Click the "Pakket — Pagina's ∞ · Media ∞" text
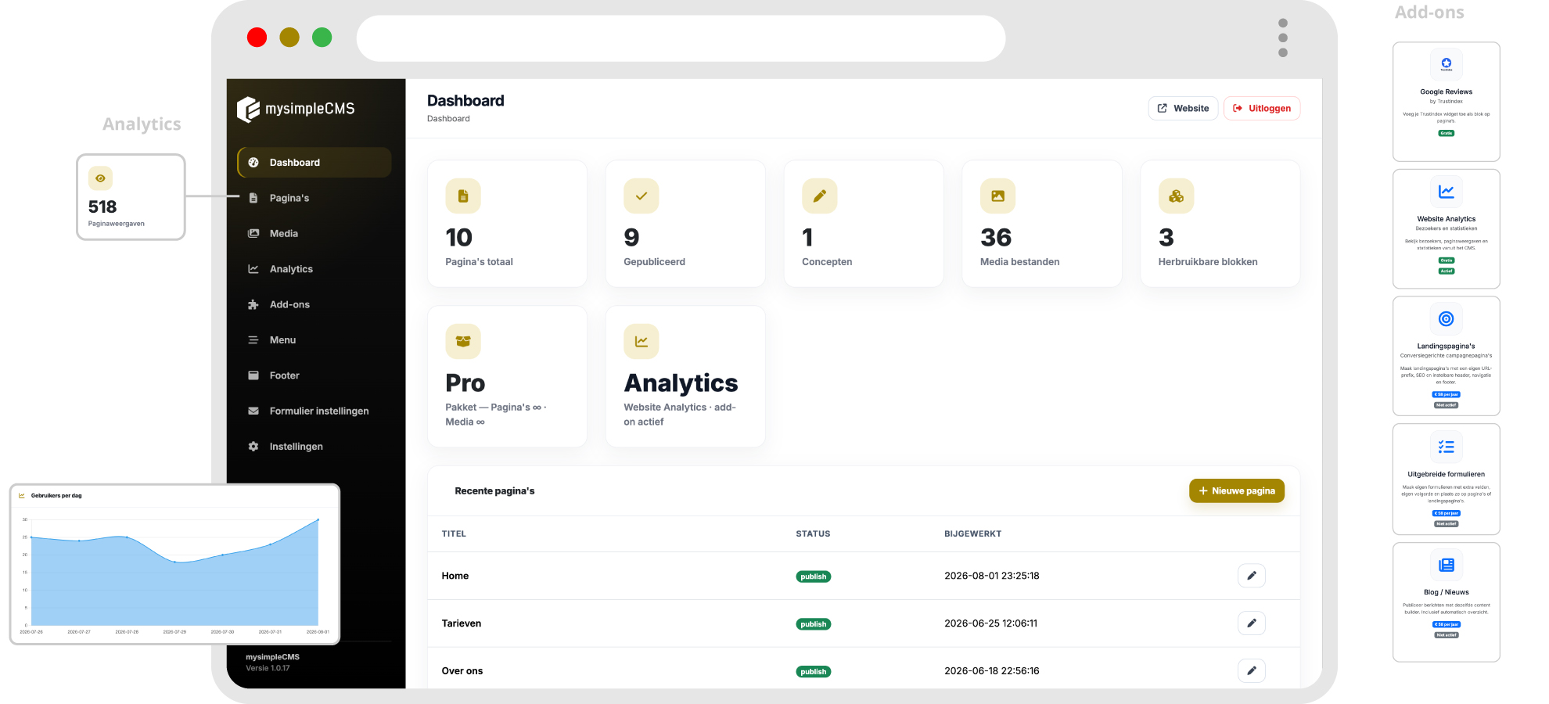This screenshot has height=704, width=1549. (x=496, y=415)
